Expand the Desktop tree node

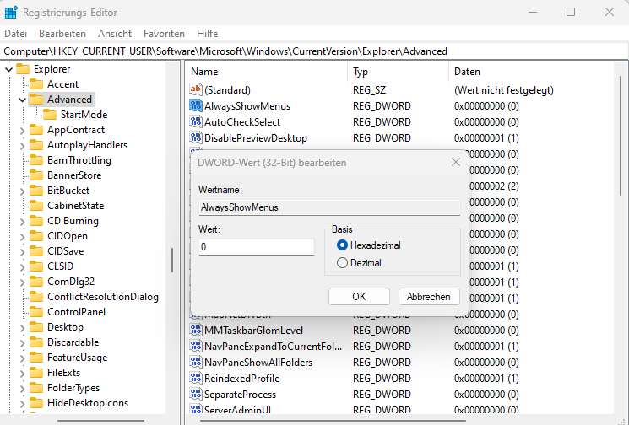click(23, 328)
